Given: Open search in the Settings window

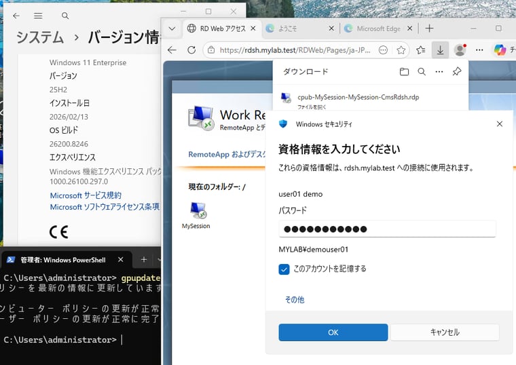Looking at the screenshot, I should click(x=65, y=16).
